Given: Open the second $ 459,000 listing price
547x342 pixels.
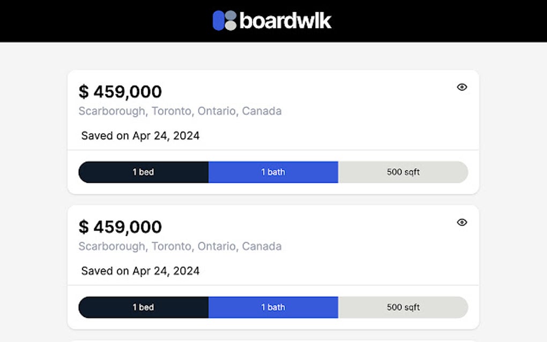Looking at the screenshot, I should point(120,227).
